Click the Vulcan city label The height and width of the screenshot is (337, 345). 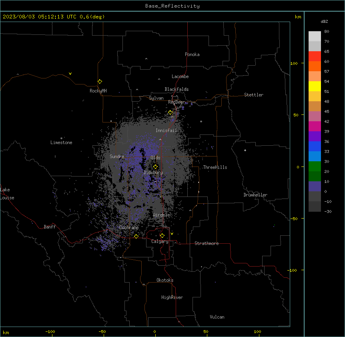217,317
